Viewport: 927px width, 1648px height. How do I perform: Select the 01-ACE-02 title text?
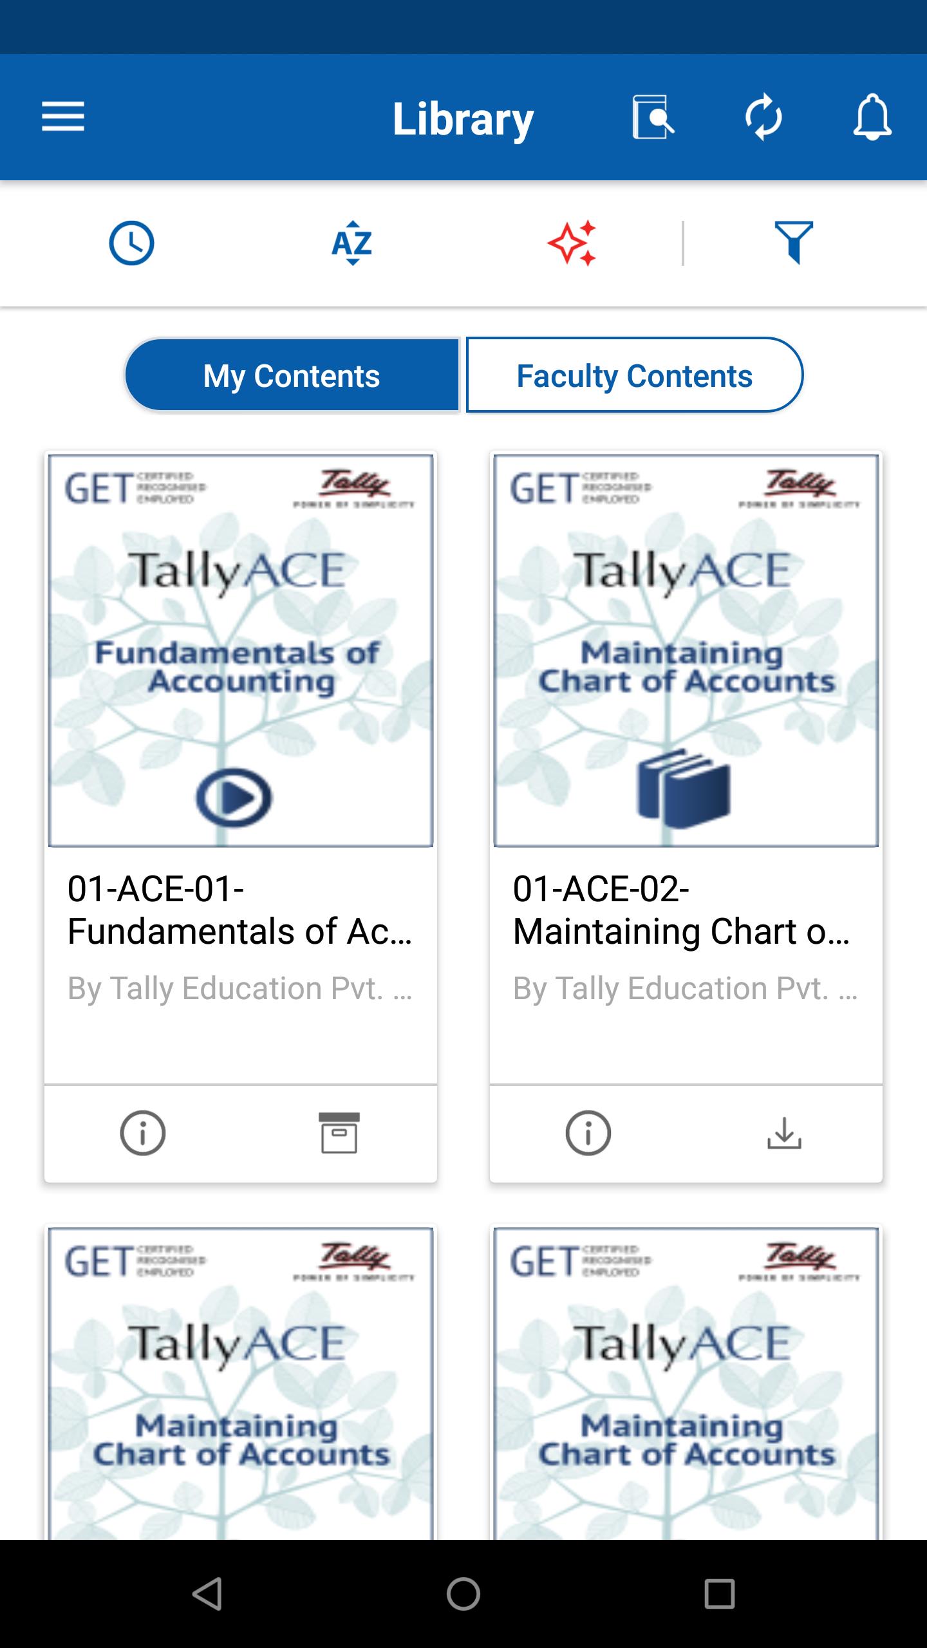(x=681, y=910)
